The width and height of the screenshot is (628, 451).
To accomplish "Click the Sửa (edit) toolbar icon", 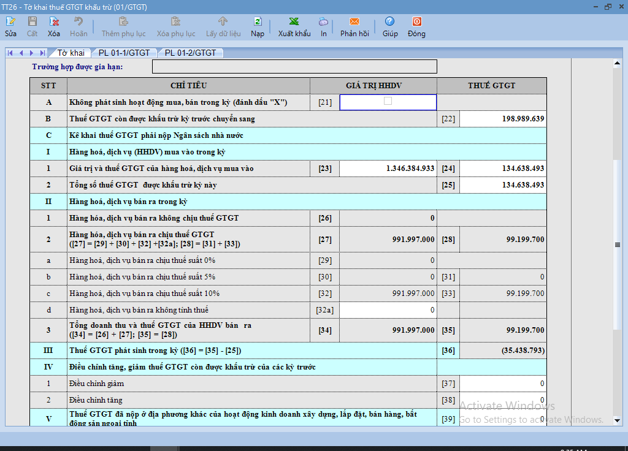I will (10, 21).
